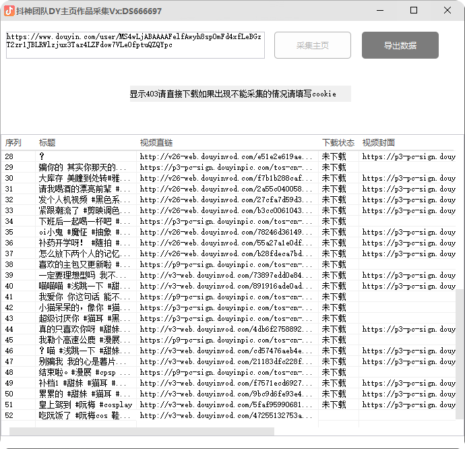Click inside the Douyin URL input box
This screenshot has width=465, height=449.
135,44
